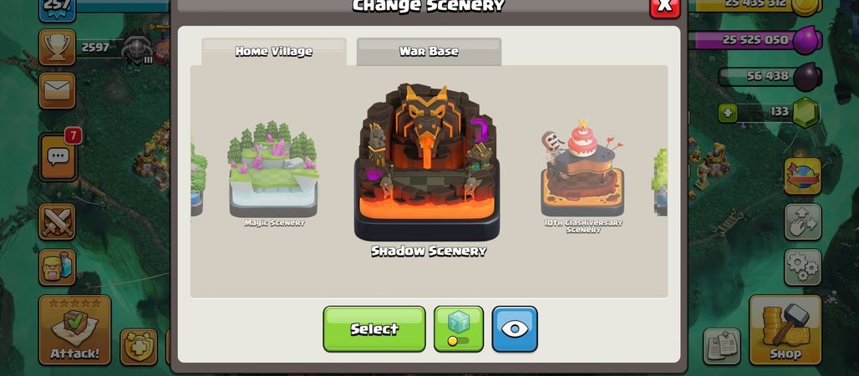
Task: Choose the Magic Scenery thumbnail
Action: tap(273, 175)
